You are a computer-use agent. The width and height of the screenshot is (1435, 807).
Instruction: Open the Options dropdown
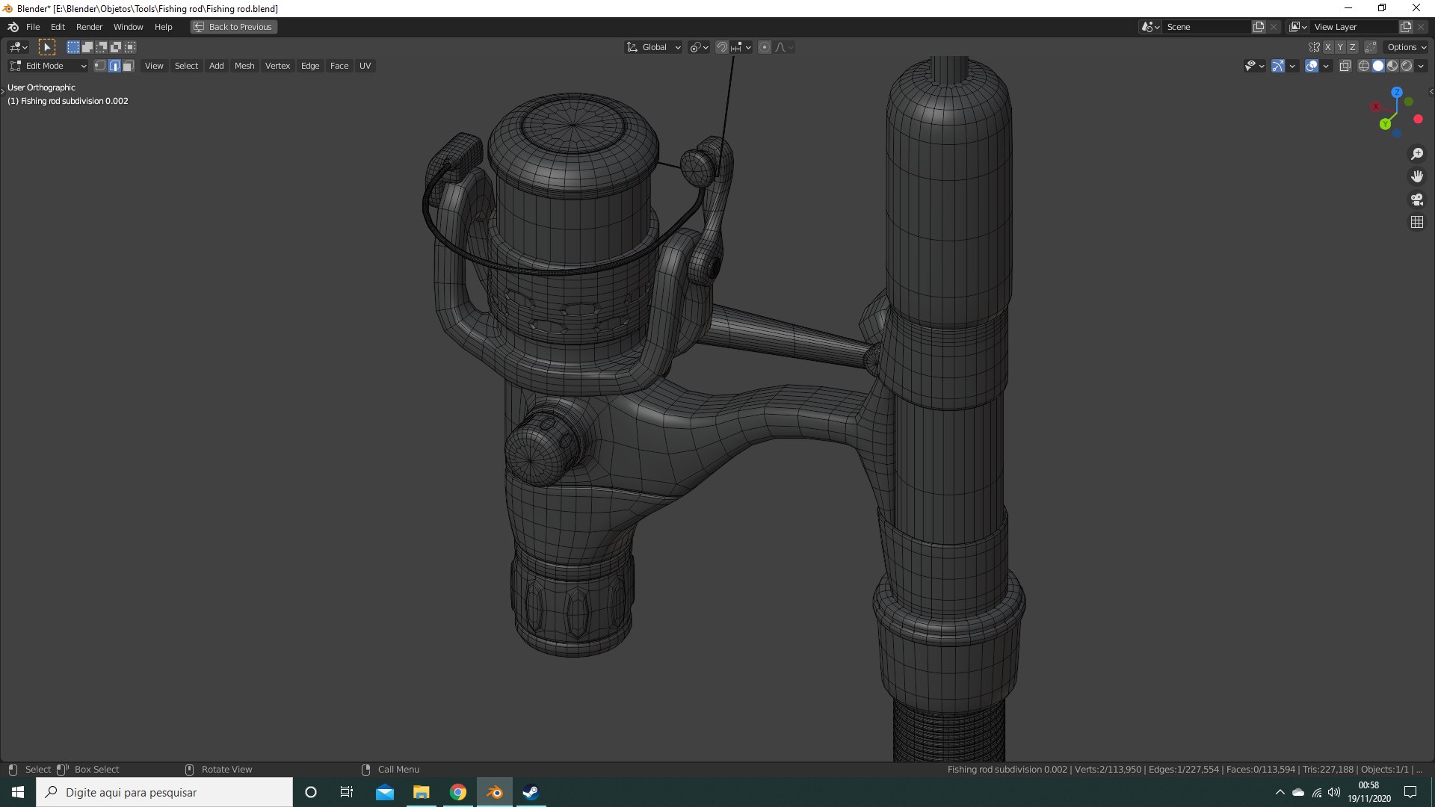[1407, 47]
